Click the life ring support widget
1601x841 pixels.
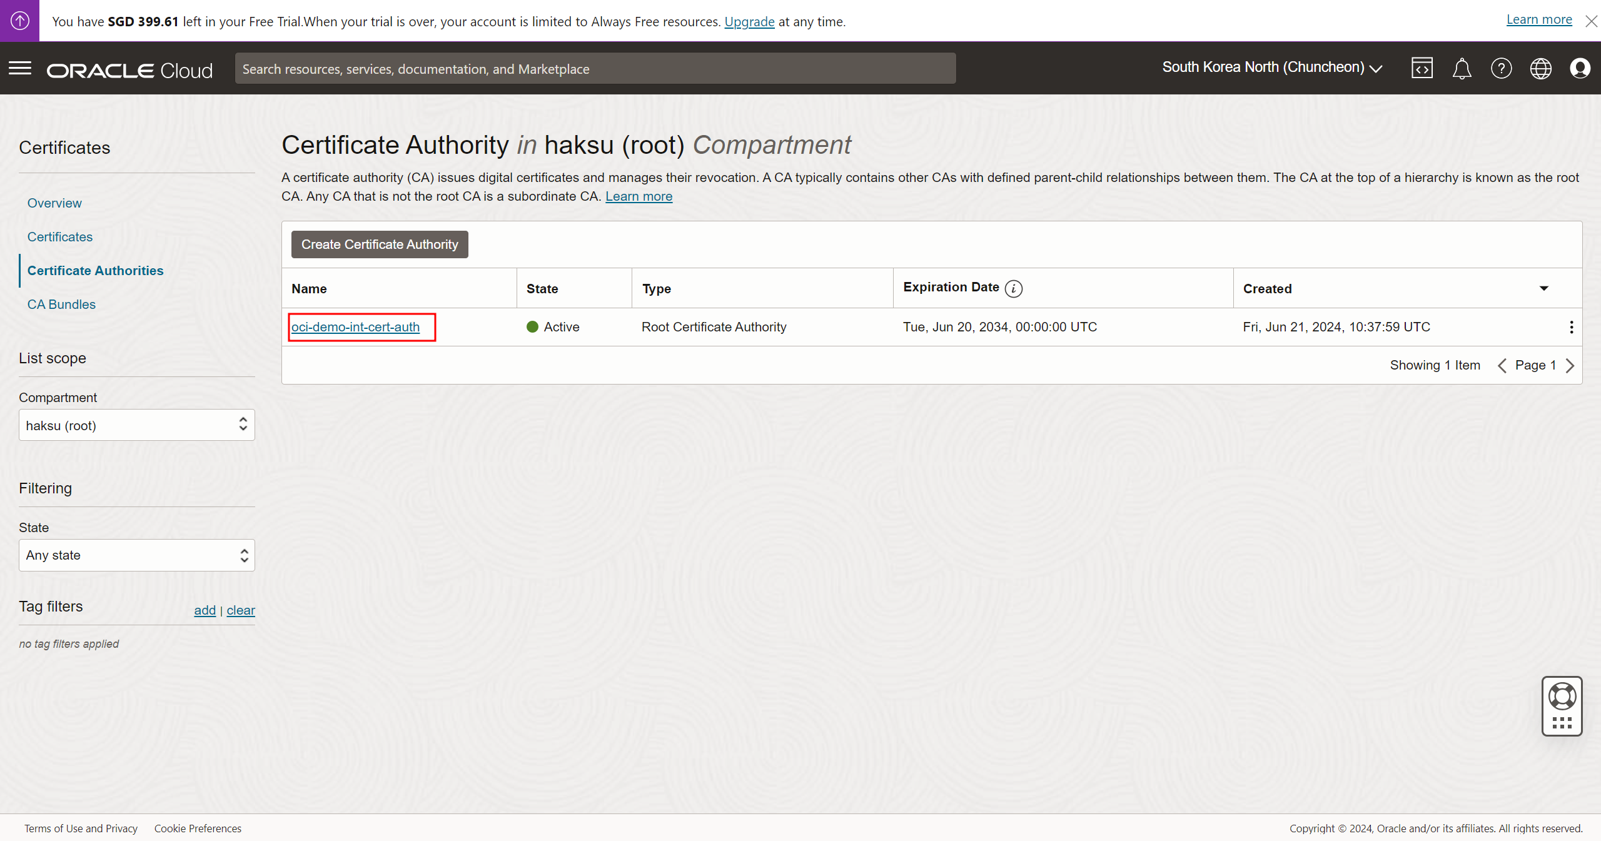(x=1562, y=697)
